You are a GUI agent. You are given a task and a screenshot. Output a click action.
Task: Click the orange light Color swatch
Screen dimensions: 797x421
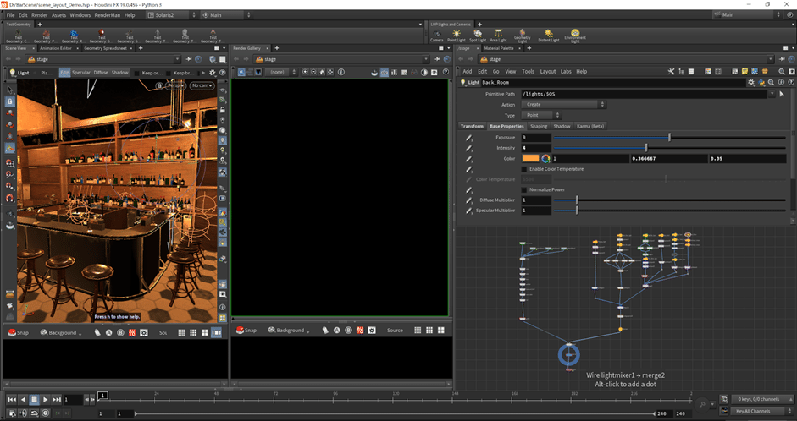530,158
